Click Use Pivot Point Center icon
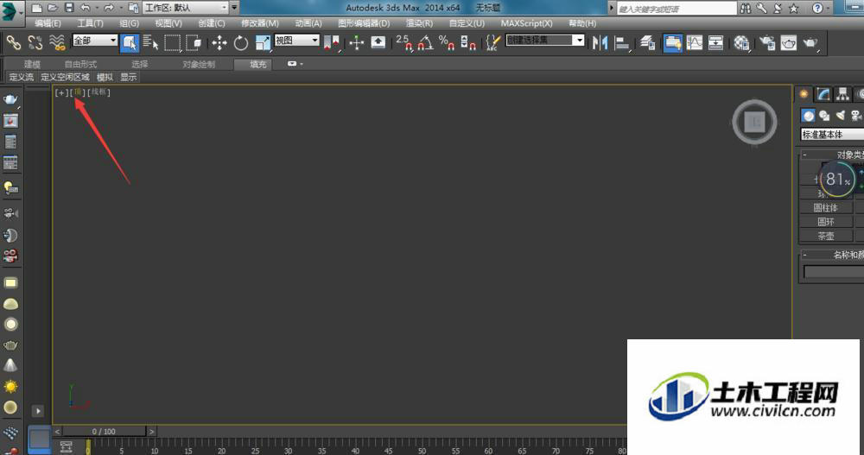Image resolution: width=864 pixels, height=455 pixels. (x=332, y=42)
